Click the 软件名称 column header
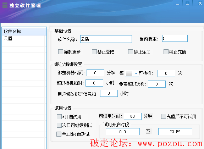 tap(24, 31)
